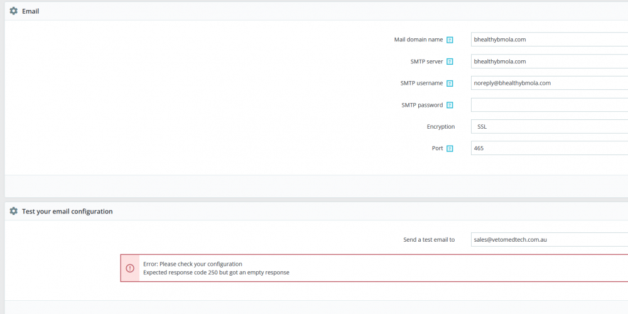Click the Test your email configuration gear icon
The height and width of the screenshot is (314, 628).
coord(14,211)
